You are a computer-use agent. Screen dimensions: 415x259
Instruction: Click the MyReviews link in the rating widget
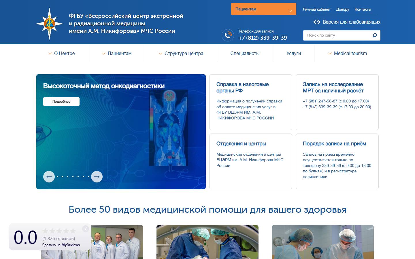point(71,245)
